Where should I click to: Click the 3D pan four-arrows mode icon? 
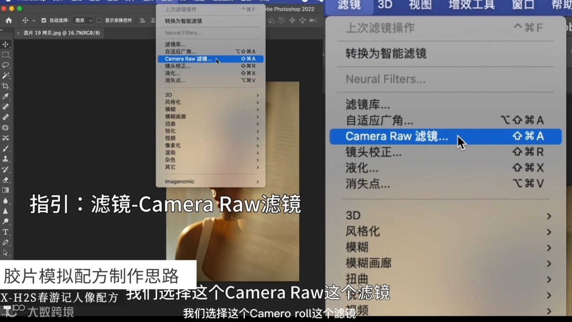point(292,21)
